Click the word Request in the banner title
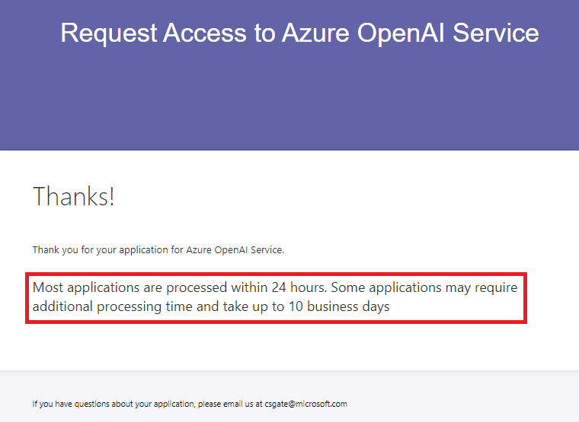This screenshot has width=579, height=422. pyautogui.click(x=109, y=33)
